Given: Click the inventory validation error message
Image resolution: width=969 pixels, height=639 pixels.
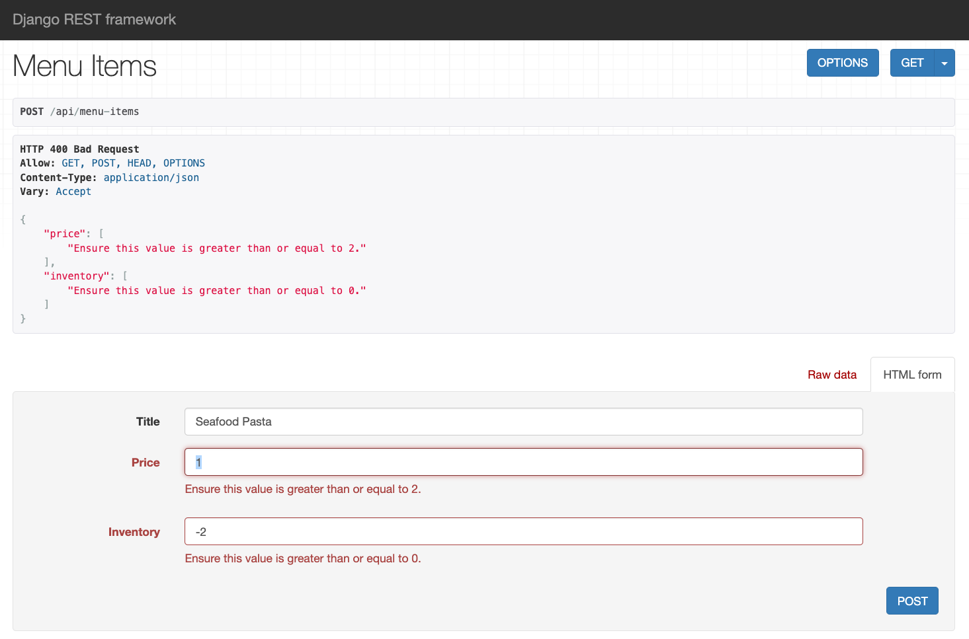Looking at the screenshot, I should [304, 558].
